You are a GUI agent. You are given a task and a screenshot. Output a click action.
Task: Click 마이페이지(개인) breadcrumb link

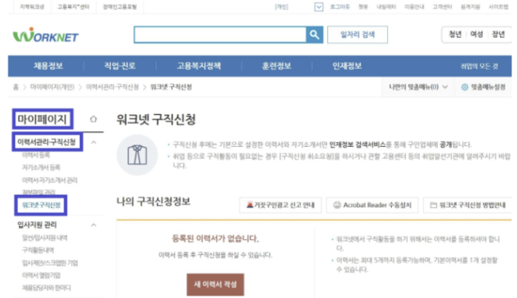pos(52,87)
